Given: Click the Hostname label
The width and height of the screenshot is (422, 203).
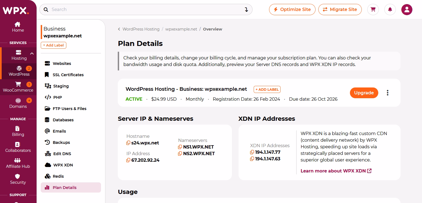Looking at the screenshot, I should point(138,136).
